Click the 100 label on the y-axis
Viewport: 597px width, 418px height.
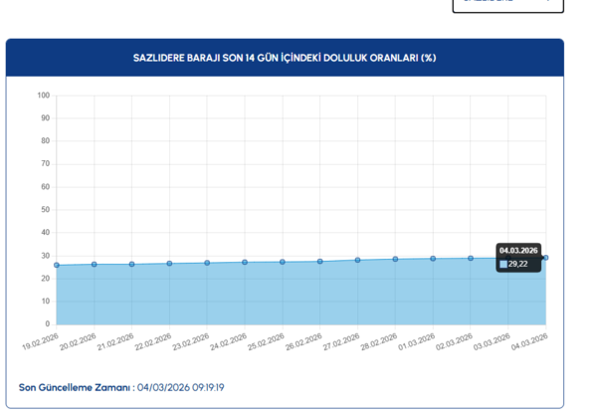44,96
